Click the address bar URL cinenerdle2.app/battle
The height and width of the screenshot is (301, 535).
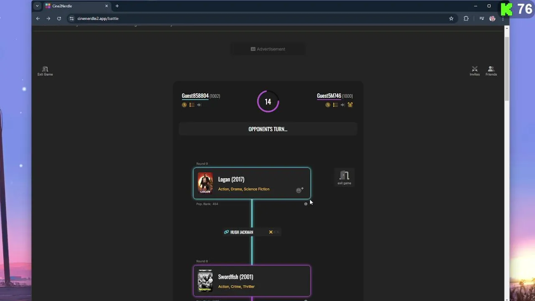(x=98, y=18)
